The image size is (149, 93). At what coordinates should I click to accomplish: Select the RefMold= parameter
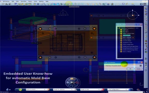click(x=126, y=30)
